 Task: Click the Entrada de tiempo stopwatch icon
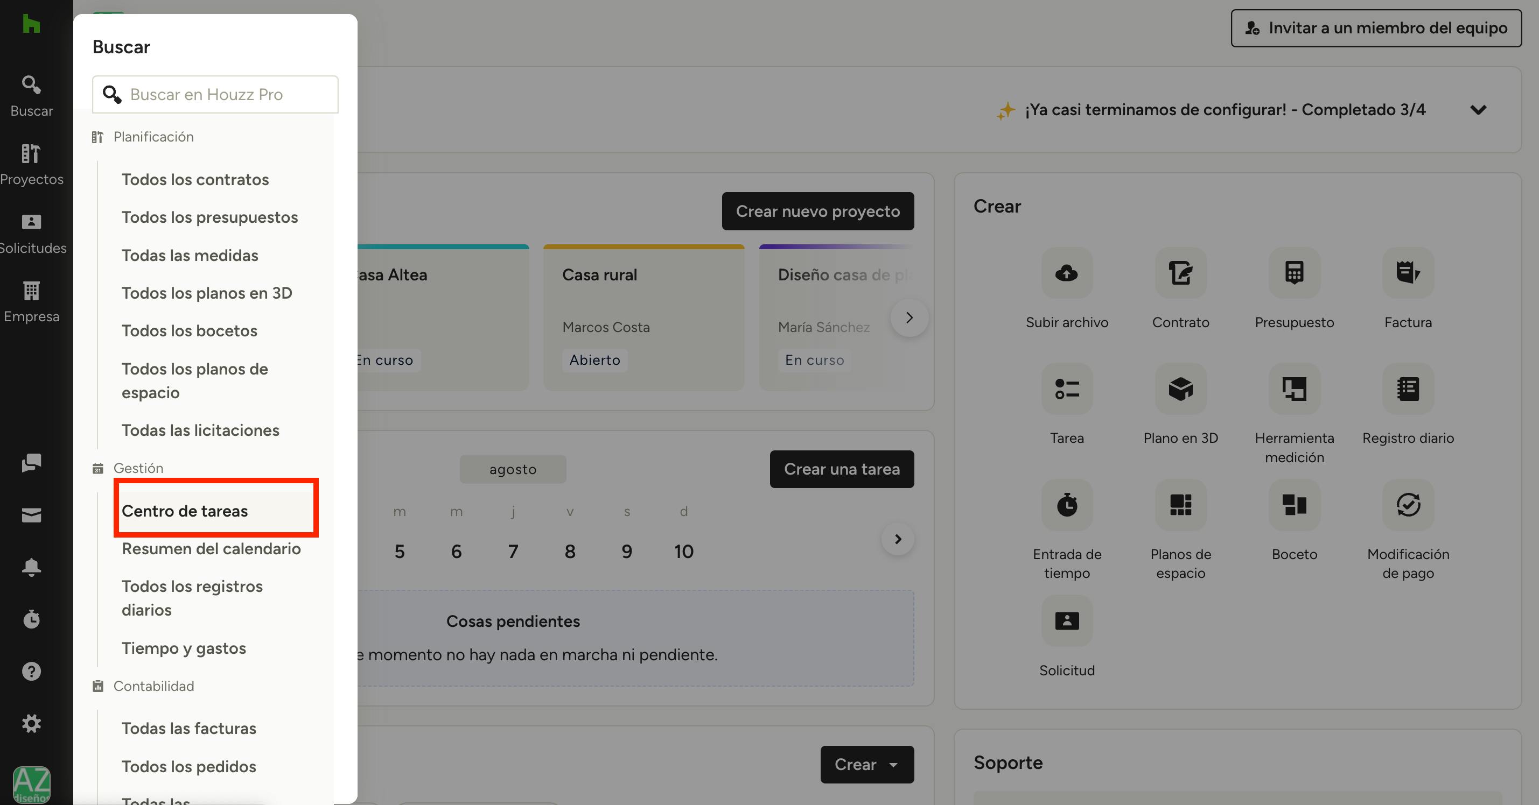point(1066,505)
